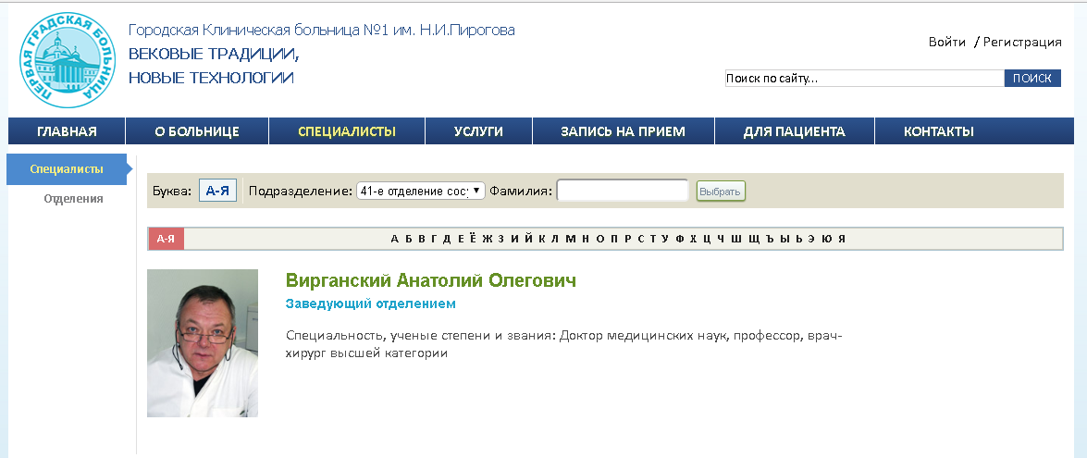The width and height of the screenshot is (1087, 458).
Task: Open Вирганский Анатолий Олегович profile
Action: point(431,280)
